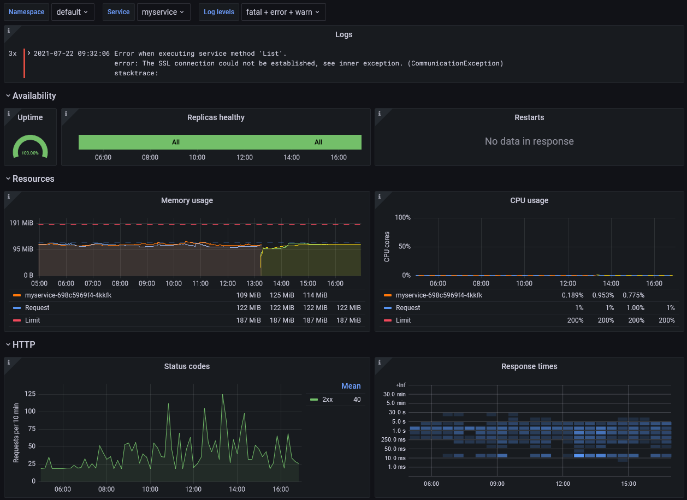This screenshot has height=500, width=687.
Task: Sort the Status codes legend by Mean
Action: pyautogui.click(x=351, y=386)
